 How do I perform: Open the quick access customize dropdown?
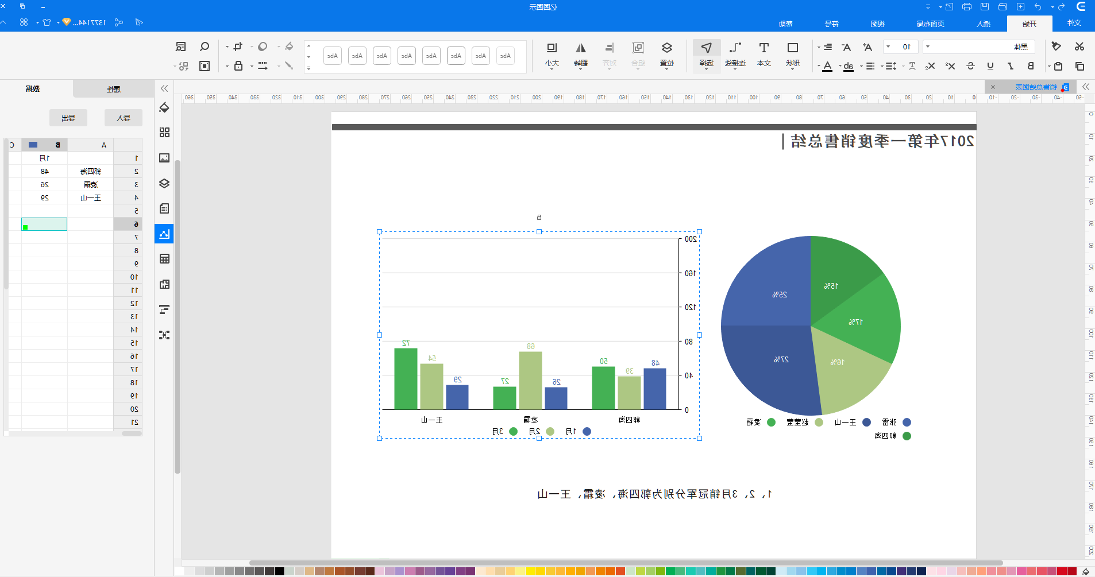pyautogui.click(x=928, y=7)
